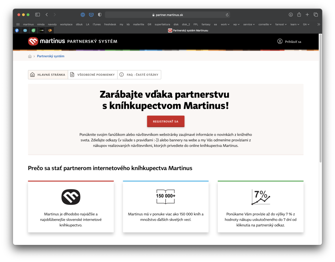335x262 pixels.
Task: Expand the farnost bookmarks folder
Action: click(x=281, y=24)
